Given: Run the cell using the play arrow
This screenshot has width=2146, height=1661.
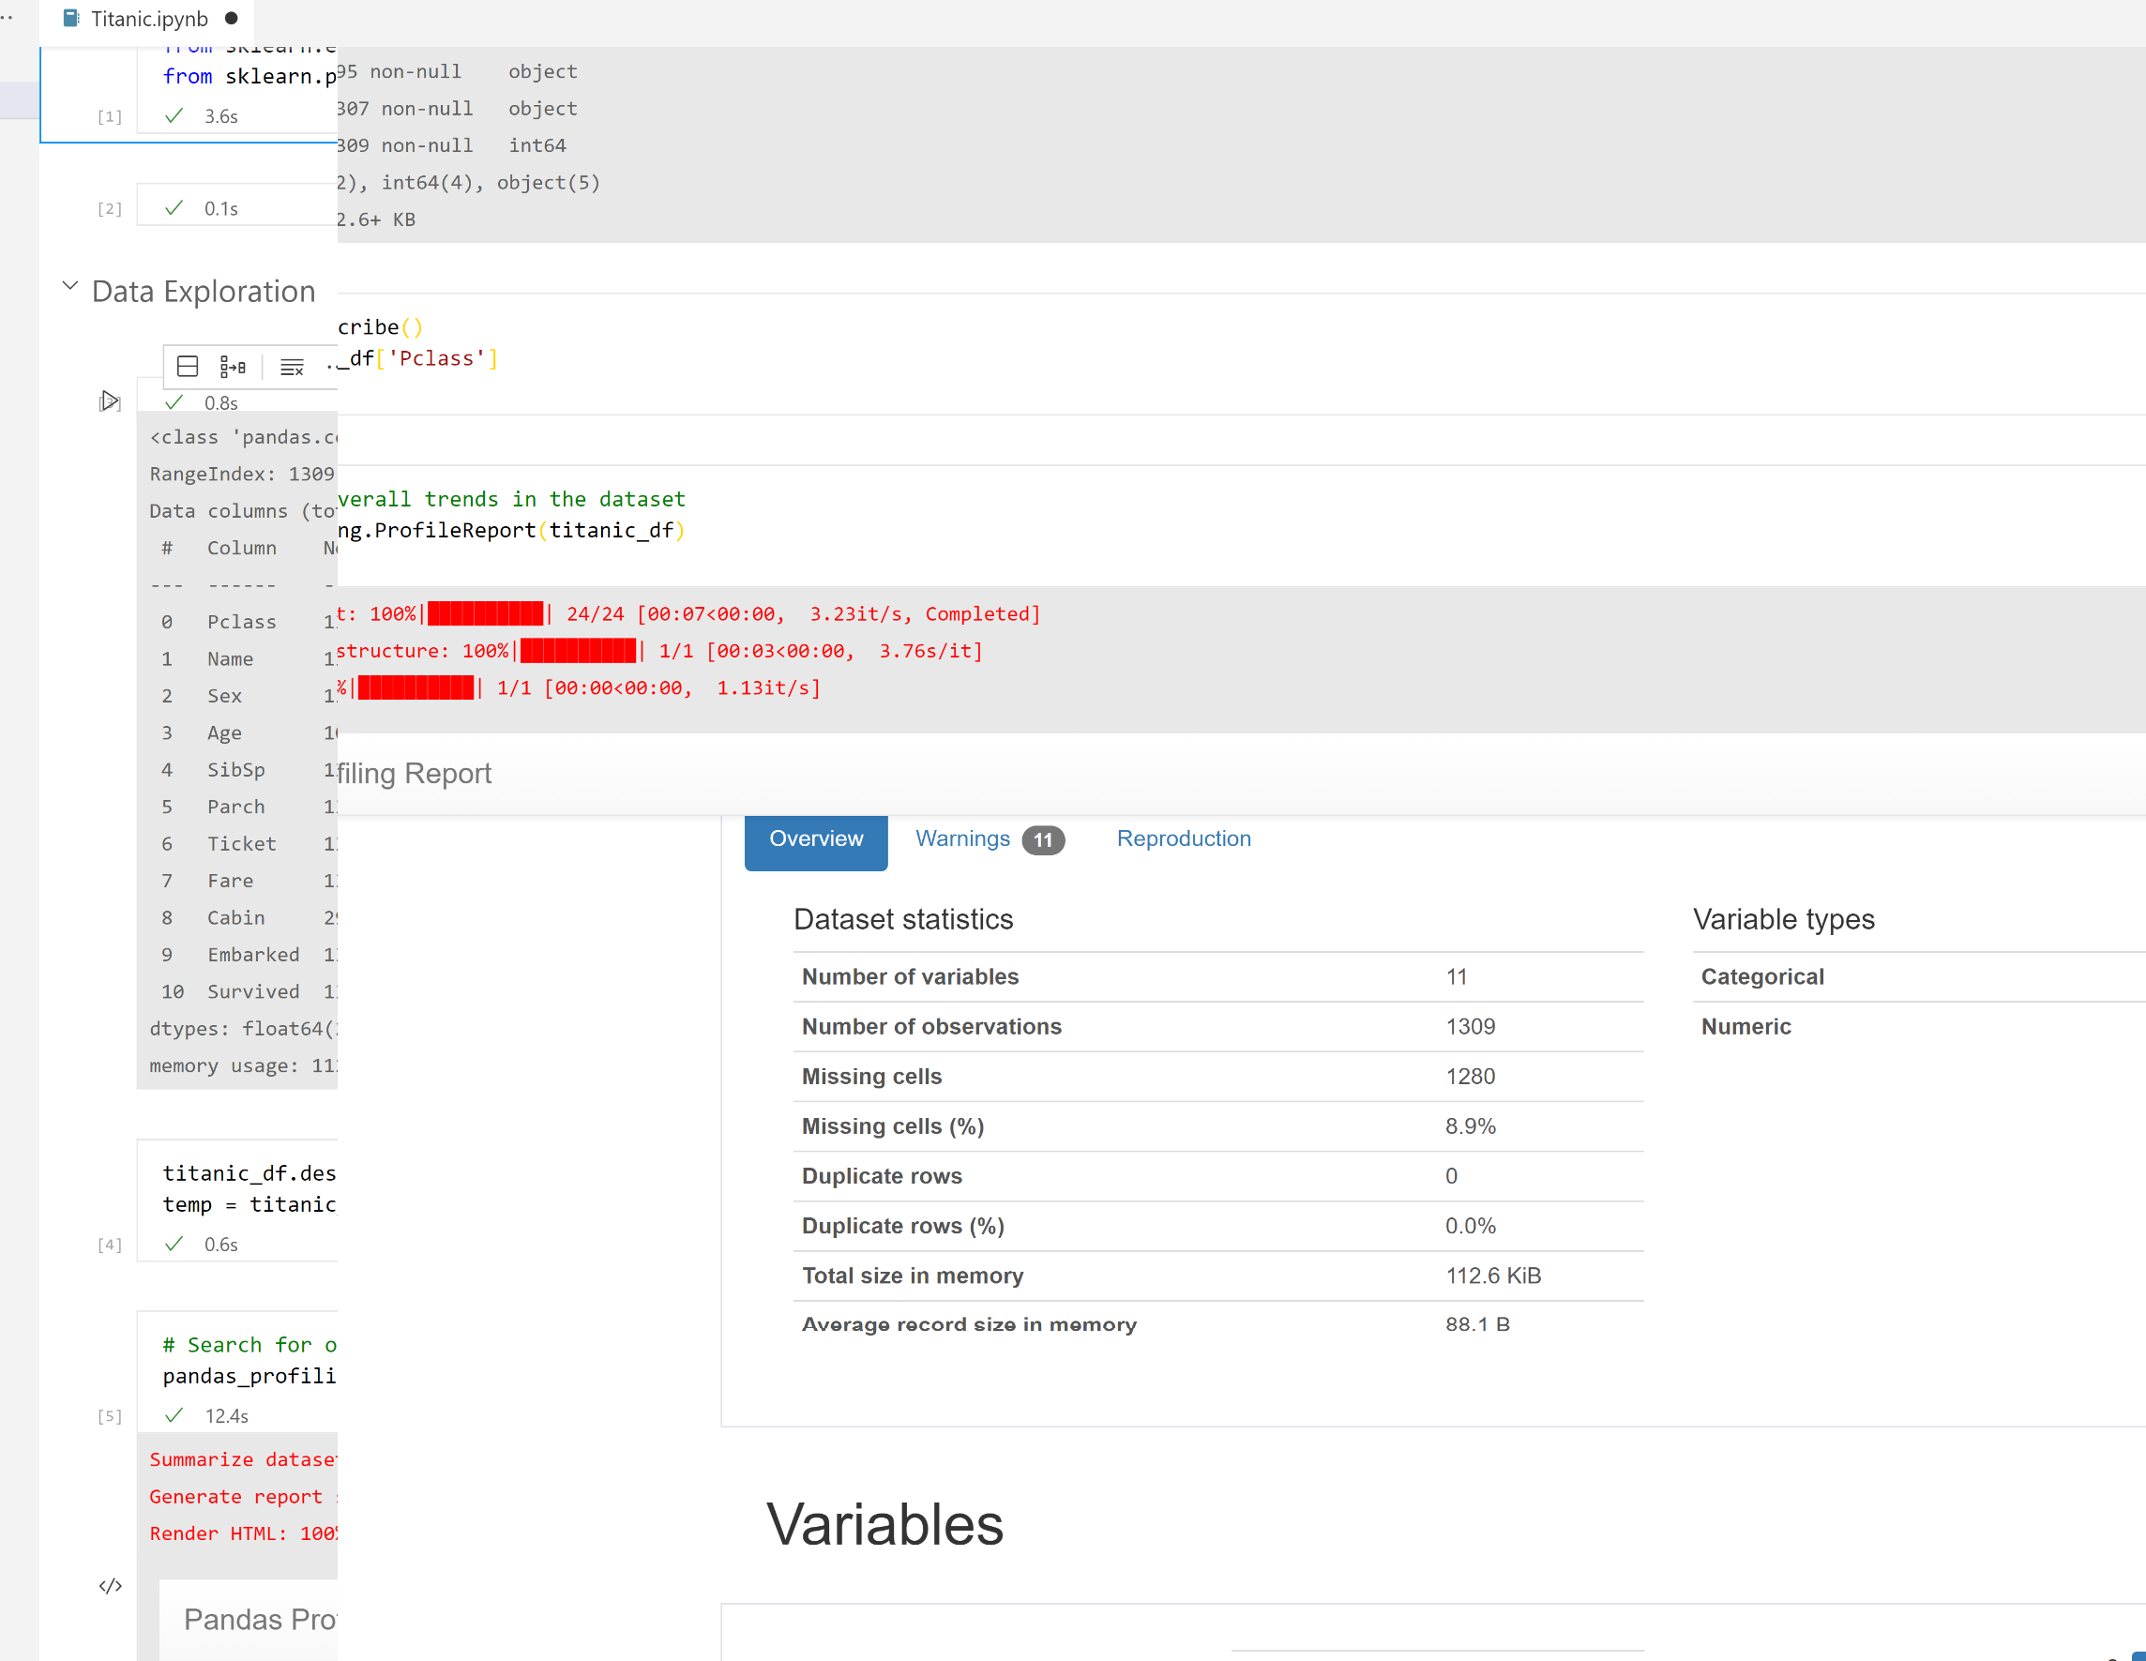Looking at the screenshot, I should pos(109,401).
